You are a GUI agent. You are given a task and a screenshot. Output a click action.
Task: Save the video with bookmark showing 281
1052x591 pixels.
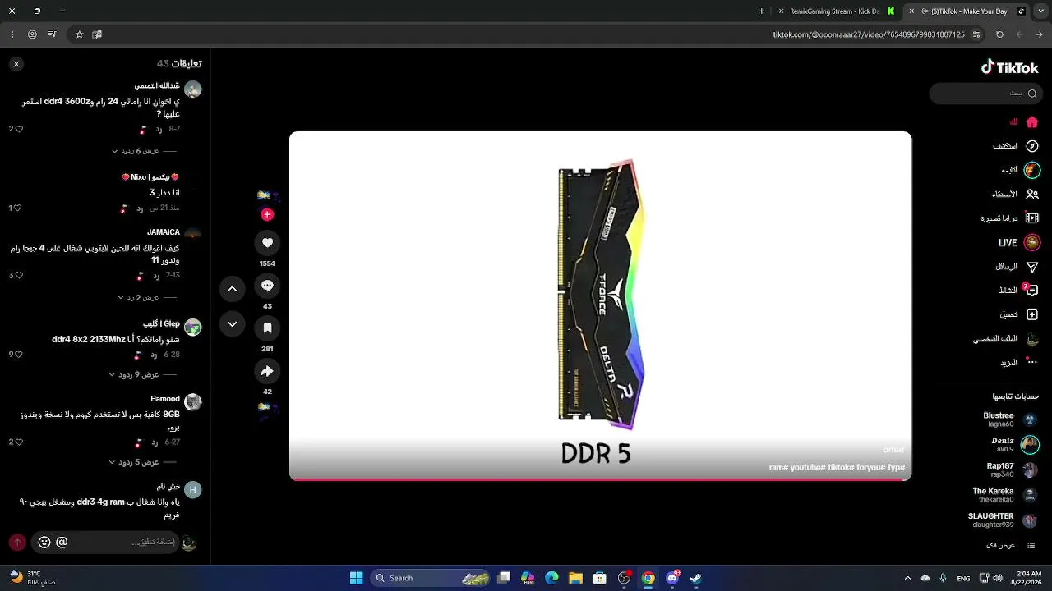pos(267,328)
